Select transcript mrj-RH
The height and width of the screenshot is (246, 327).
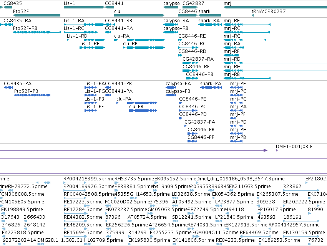(x=275, y=71)
